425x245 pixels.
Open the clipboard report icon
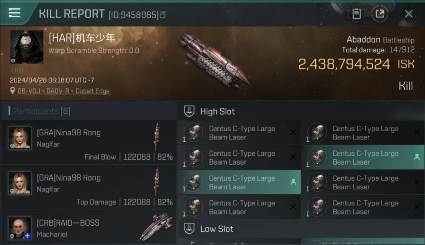click(356, 14)
